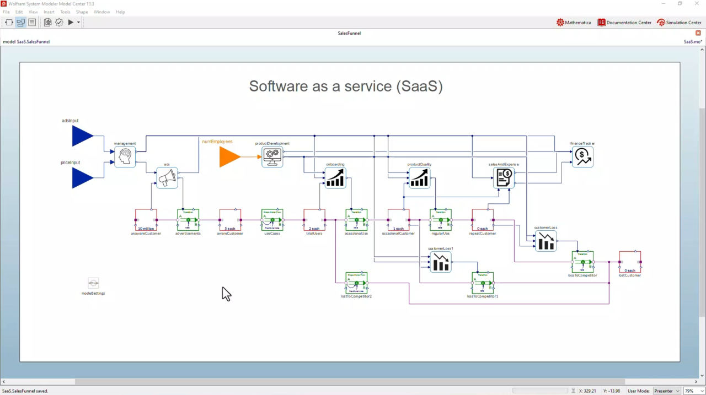Image resolution: width=706 pixels, height=395 pixels.
Task: Select the occasionalCustomer stock block
Action: pyautogui.click(x=398, y=220)
